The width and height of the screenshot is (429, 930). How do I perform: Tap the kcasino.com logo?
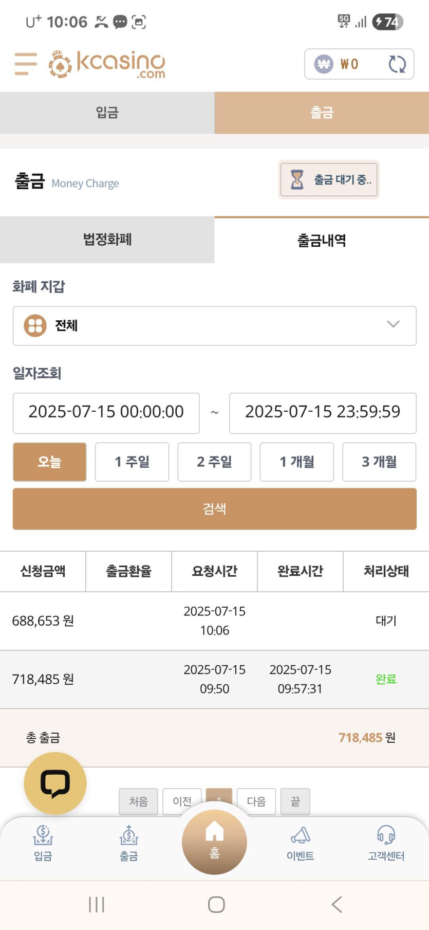click(107, 64)
